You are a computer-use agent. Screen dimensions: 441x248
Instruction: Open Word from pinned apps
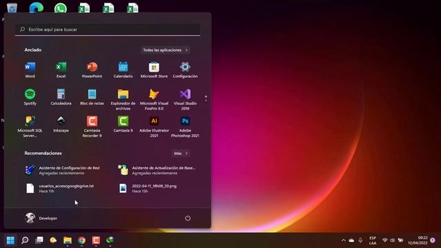click(30, 70)
